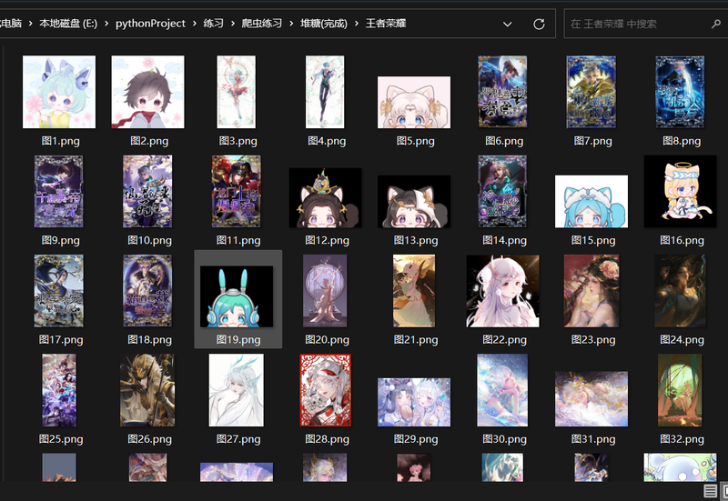Viewport: 728px width, 501px height.
Task: Select thumbnail 图11.png
Action: click(x=237, y=191)
